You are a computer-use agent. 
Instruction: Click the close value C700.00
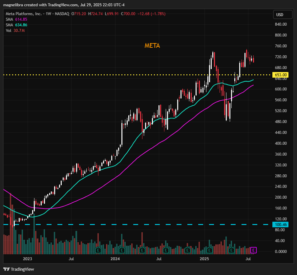[x=128, y=14]
